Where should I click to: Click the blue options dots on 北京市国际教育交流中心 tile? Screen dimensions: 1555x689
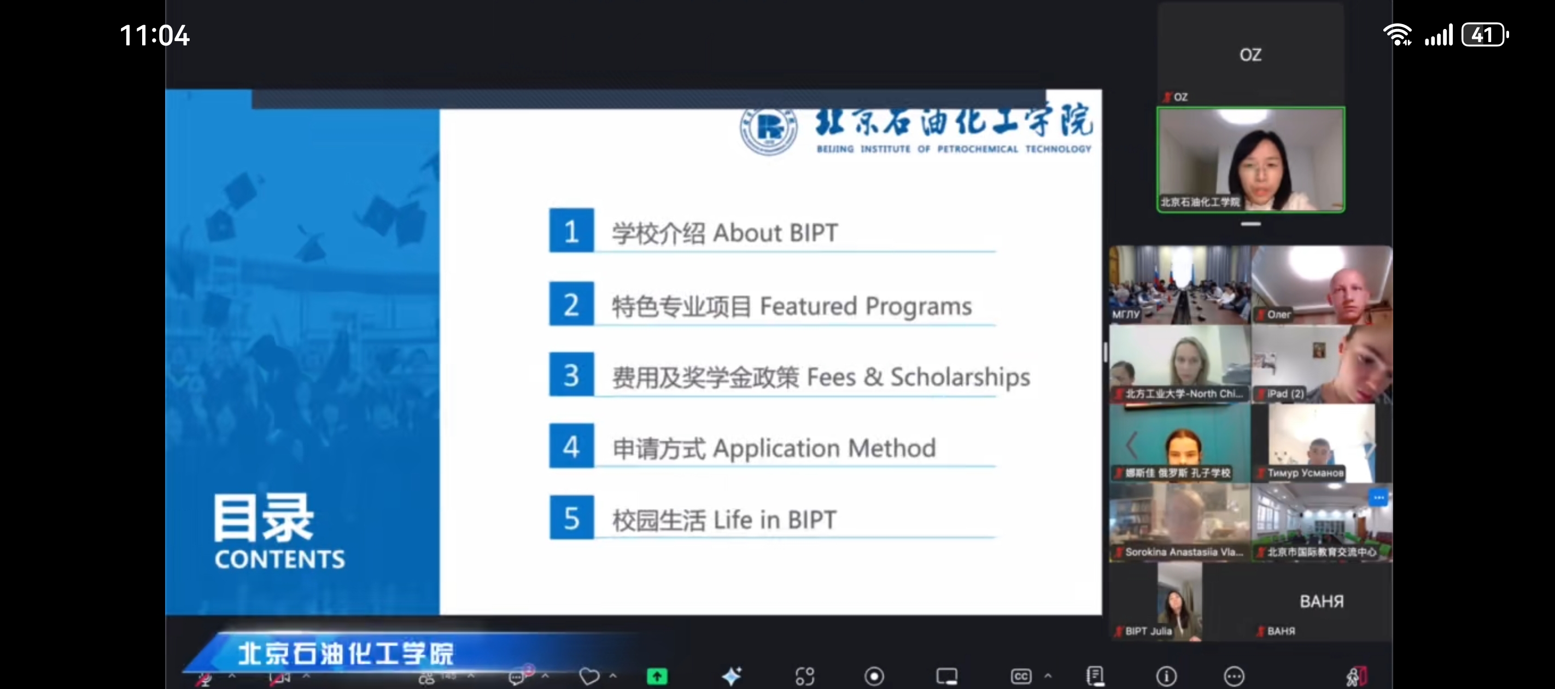coord(1378,498)
